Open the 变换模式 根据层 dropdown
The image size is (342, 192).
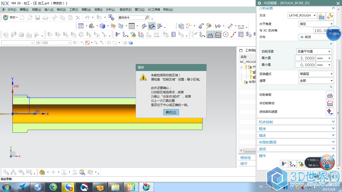coord(316,74)
